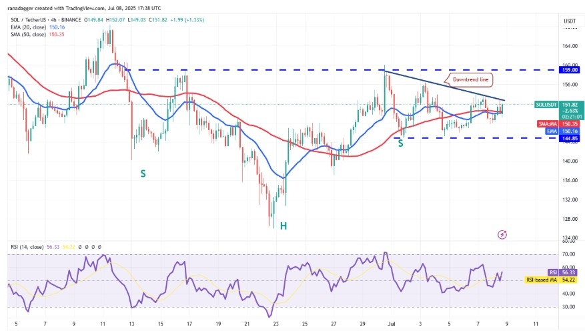Click the EMA 150.16 axis label
Viewport: 585px width, 333px height.
tap(563, 131)
